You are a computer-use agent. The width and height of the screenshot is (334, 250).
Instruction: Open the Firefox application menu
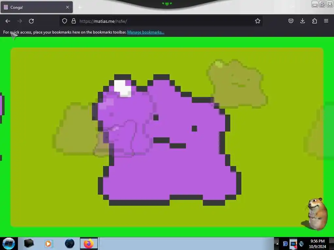pos(326,21)
